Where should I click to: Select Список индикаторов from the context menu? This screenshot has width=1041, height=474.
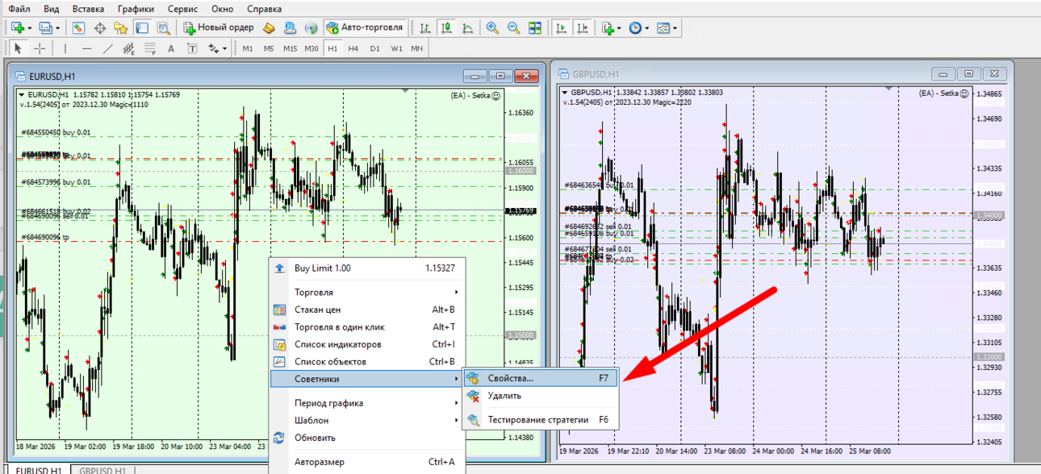point(366,344)
